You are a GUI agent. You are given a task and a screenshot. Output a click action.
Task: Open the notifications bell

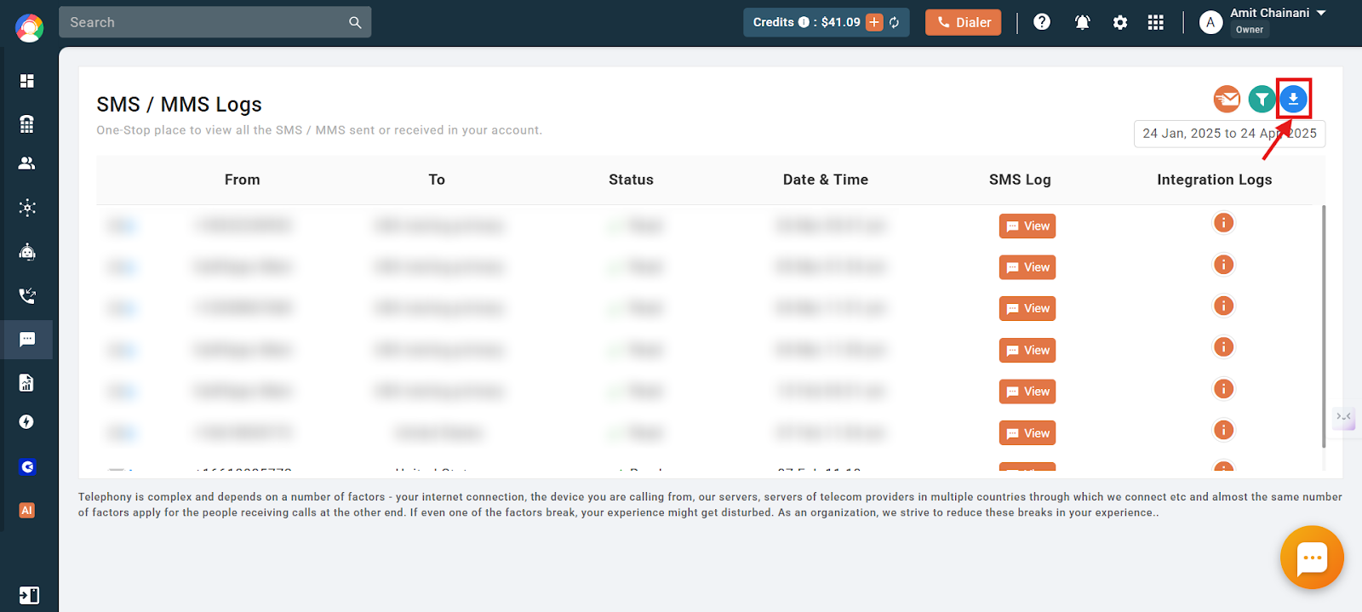(x=1082, y=22)
